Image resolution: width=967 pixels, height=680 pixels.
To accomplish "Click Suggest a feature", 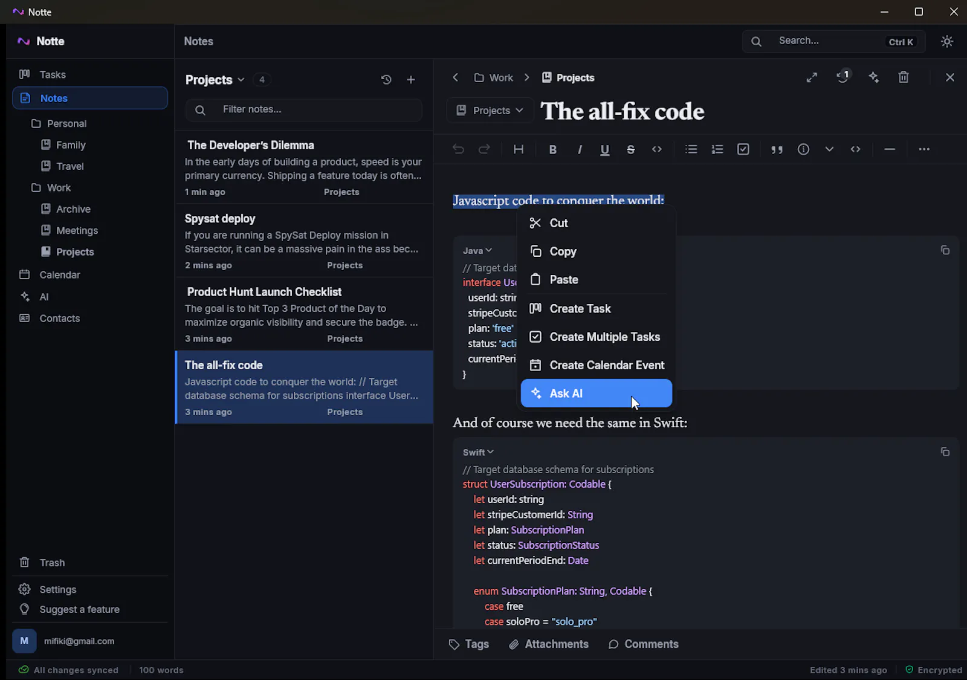I will click(x=90, y=609).
